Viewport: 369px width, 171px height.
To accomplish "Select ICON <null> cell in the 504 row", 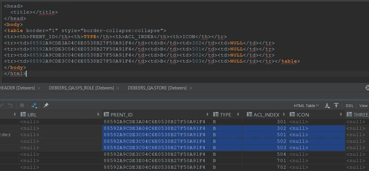I will (316, 154).
